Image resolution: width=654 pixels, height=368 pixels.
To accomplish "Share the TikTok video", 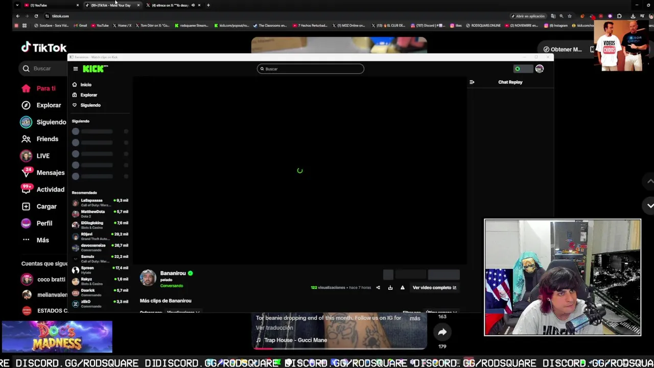I will tap(442, 332).
